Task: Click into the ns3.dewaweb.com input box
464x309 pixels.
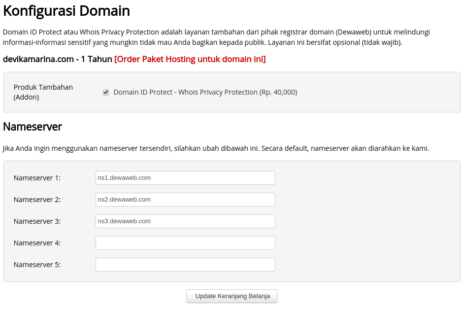Action: click(185, 221)
